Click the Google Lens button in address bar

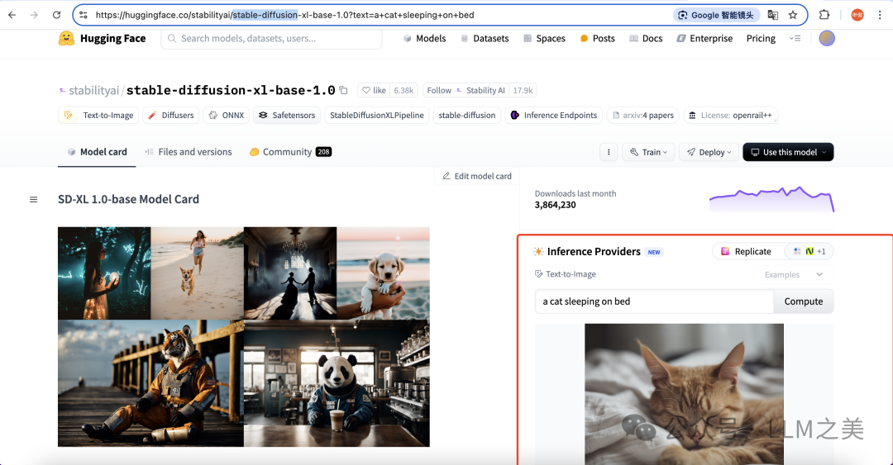click(716, 15)
